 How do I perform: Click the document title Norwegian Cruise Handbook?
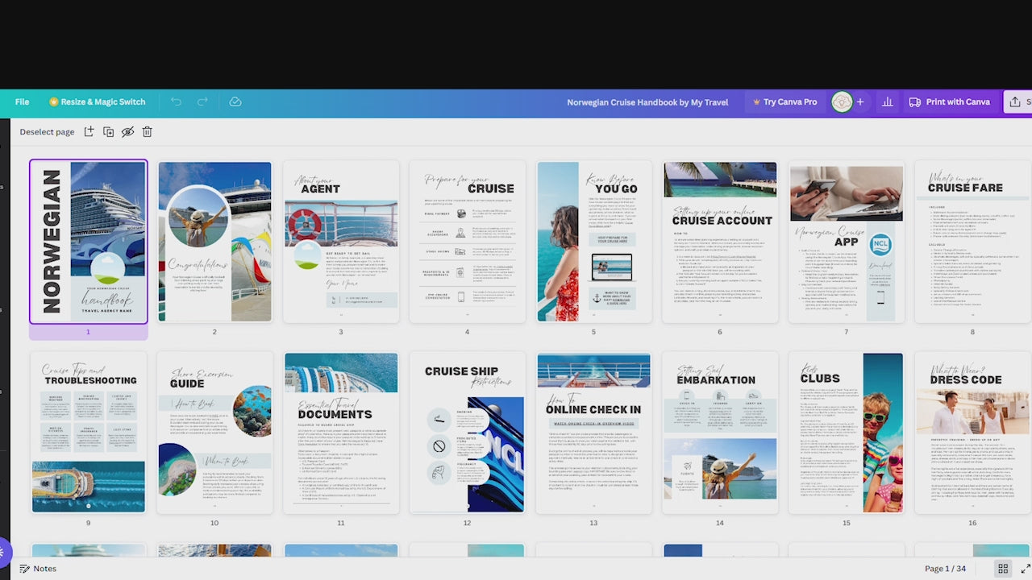[647, 102]
